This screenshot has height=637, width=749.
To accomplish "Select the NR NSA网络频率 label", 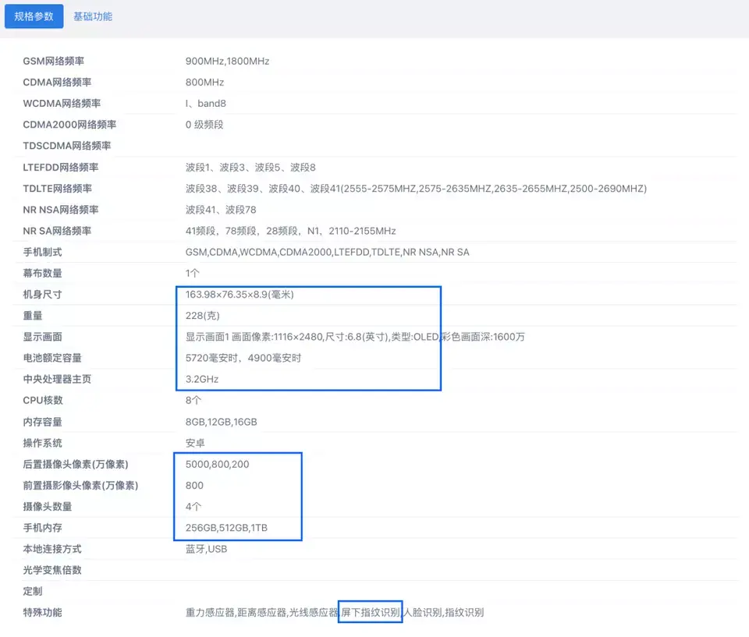I will tap(61, 210).
